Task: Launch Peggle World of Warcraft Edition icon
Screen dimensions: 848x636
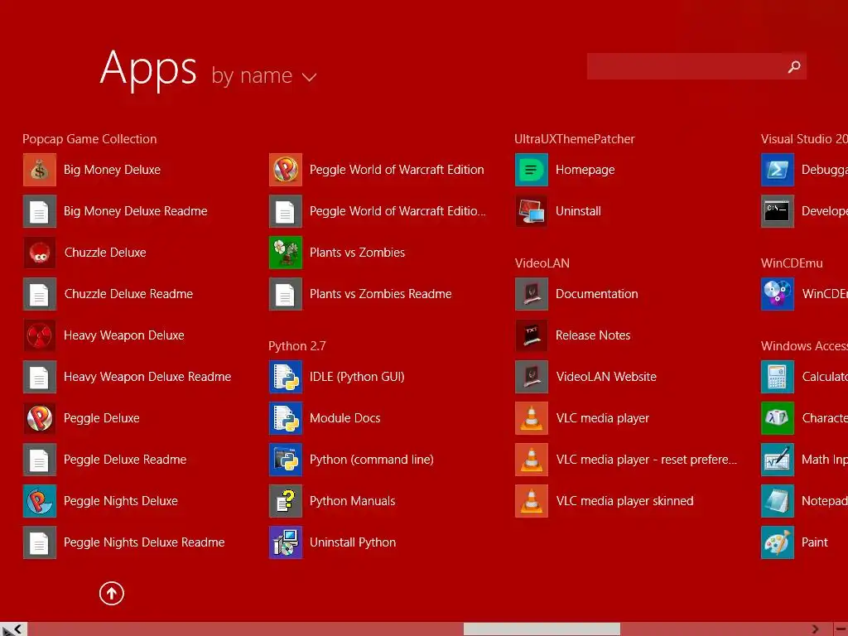Action: pos(286,170)
